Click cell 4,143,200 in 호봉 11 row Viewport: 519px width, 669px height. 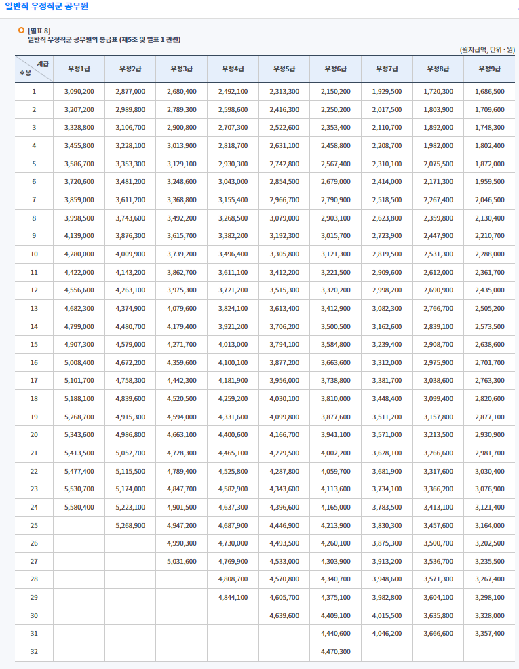point(130,272)
